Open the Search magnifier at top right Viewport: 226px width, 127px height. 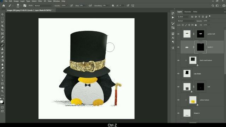point(213,6)
